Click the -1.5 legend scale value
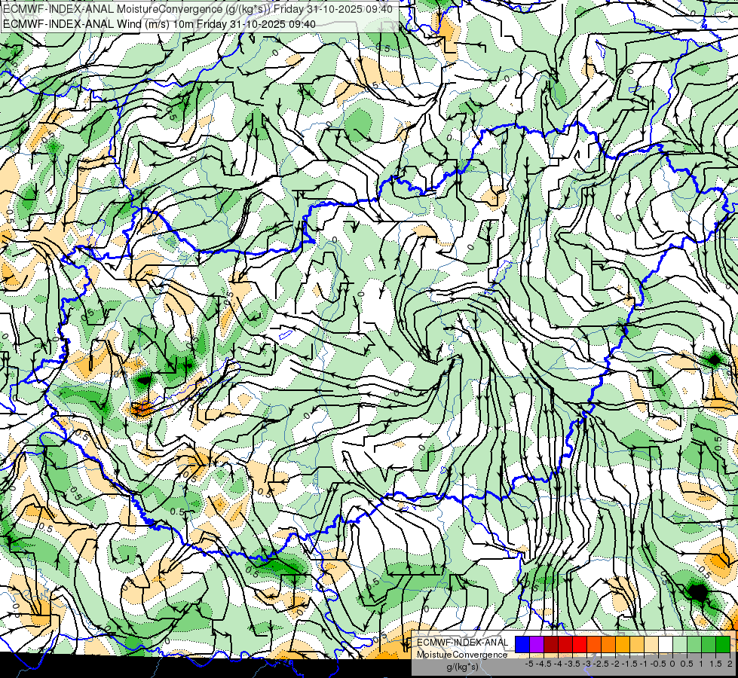The width and height of the screenshot is (738, 678). pos(629,664)
